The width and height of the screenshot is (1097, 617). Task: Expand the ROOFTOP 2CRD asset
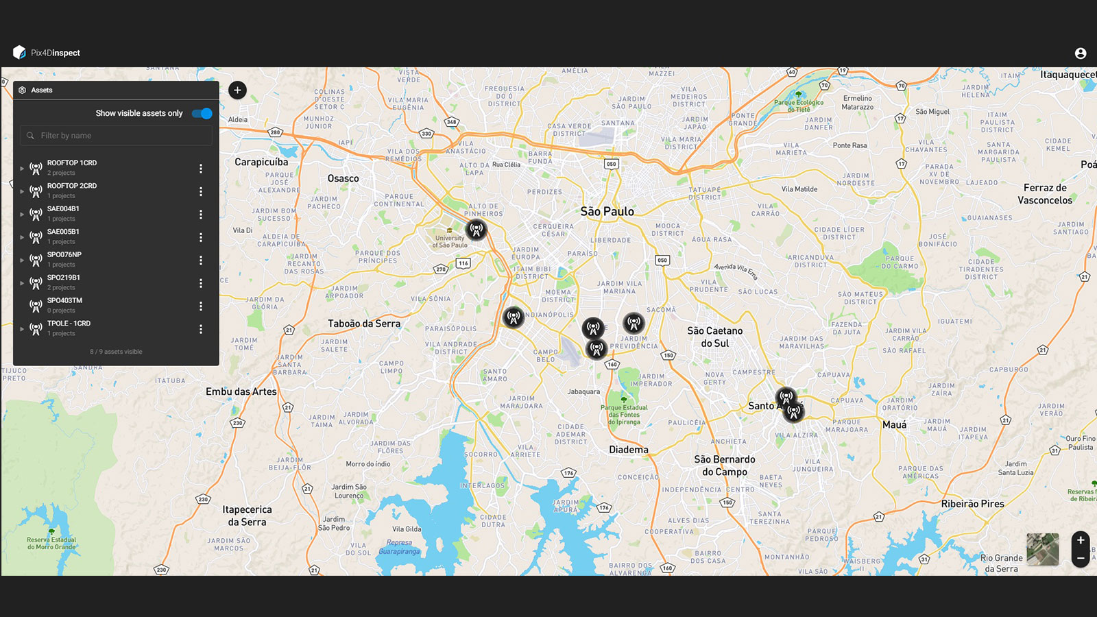[x=22, y=191]
